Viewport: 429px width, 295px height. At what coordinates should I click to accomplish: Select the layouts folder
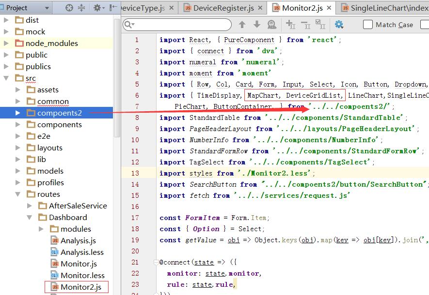[50, 147]
